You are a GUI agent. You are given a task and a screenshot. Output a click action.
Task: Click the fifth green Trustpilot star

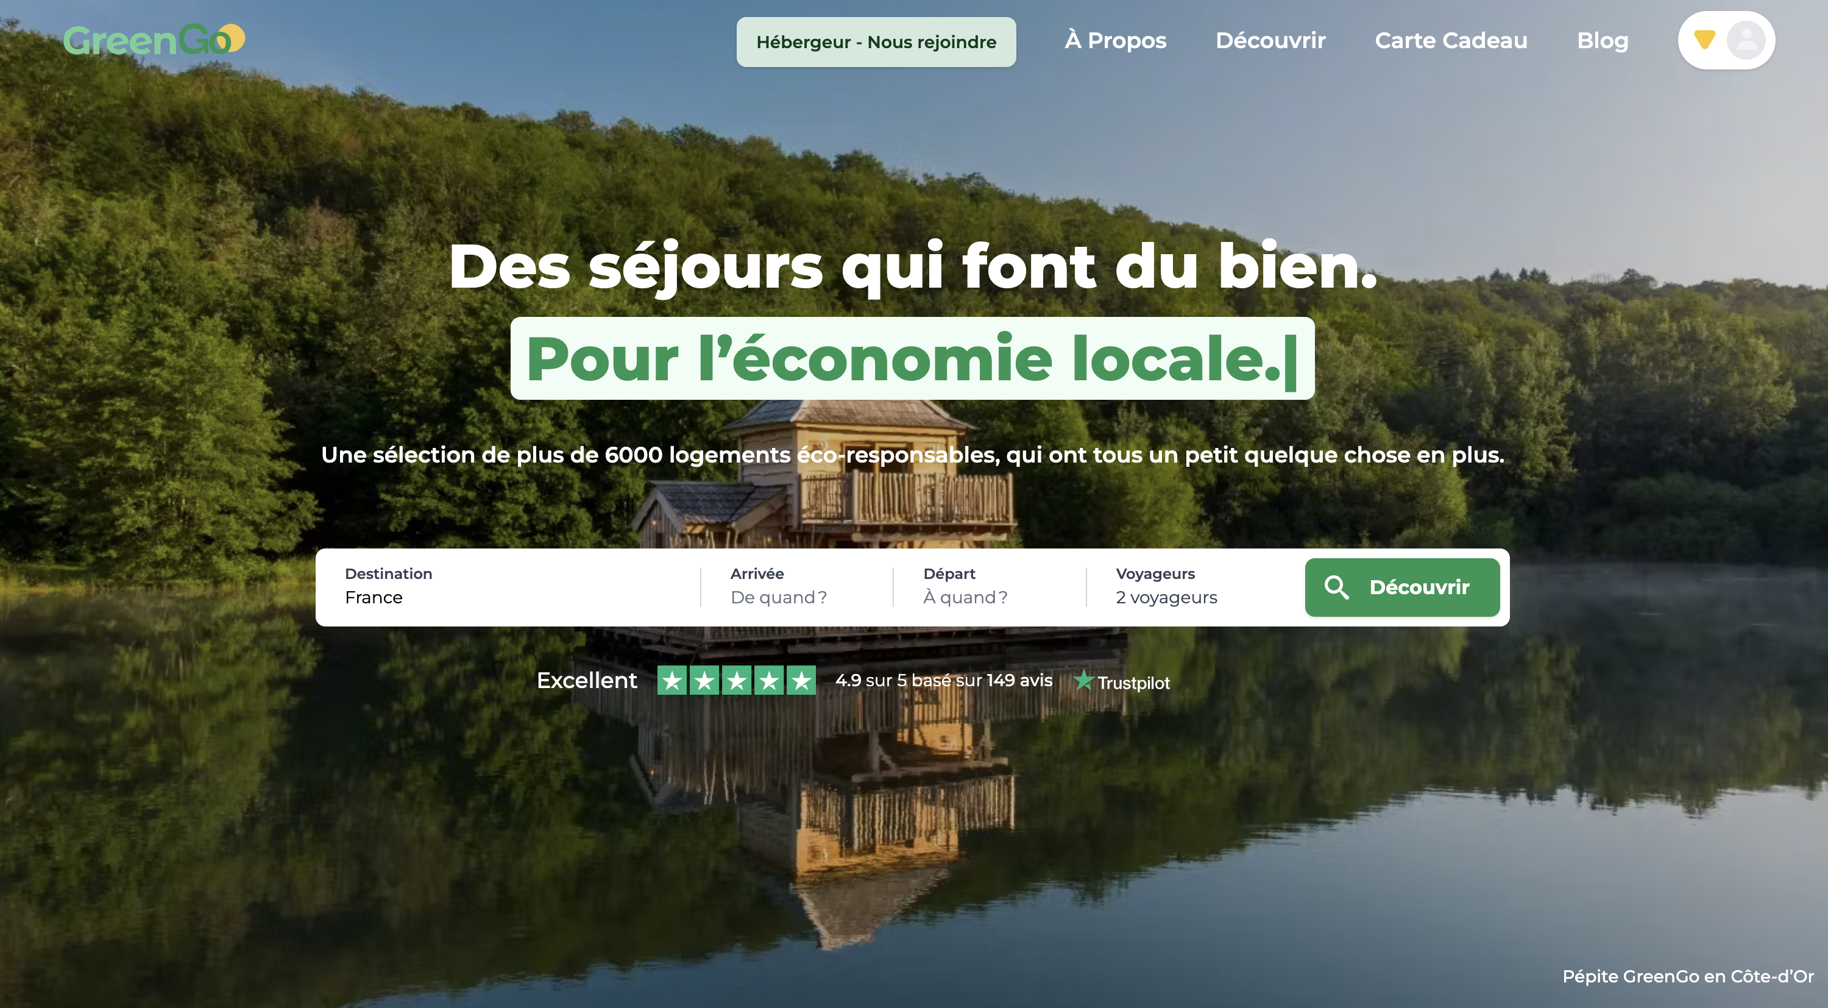tap(801, 680)
